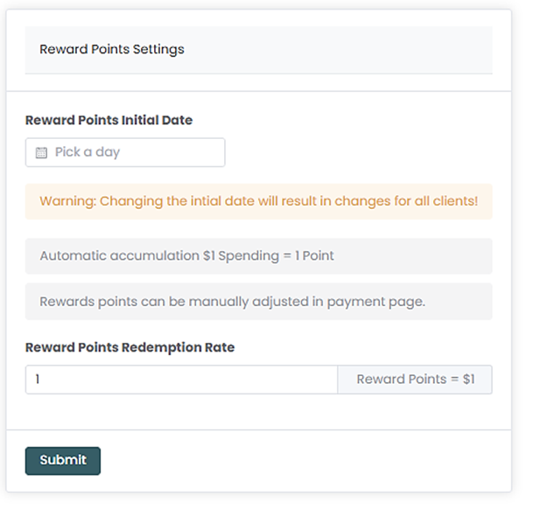Click the value '1' in the redemption field

(38, 379)
